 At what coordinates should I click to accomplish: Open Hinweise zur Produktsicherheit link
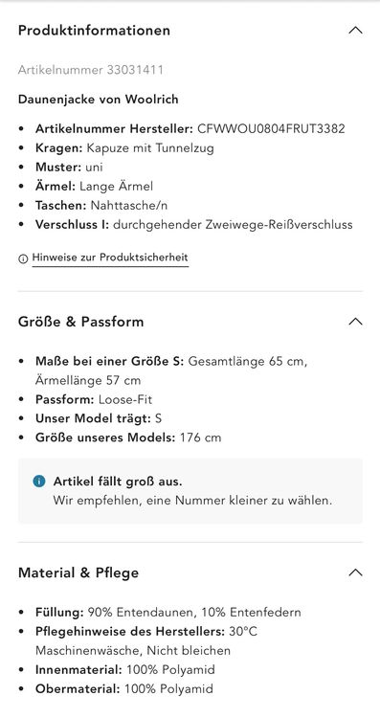110,258
